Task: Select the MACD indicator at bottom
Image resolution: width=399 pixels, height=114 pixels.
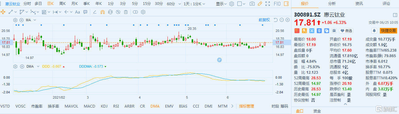Action: pos(90,106)
